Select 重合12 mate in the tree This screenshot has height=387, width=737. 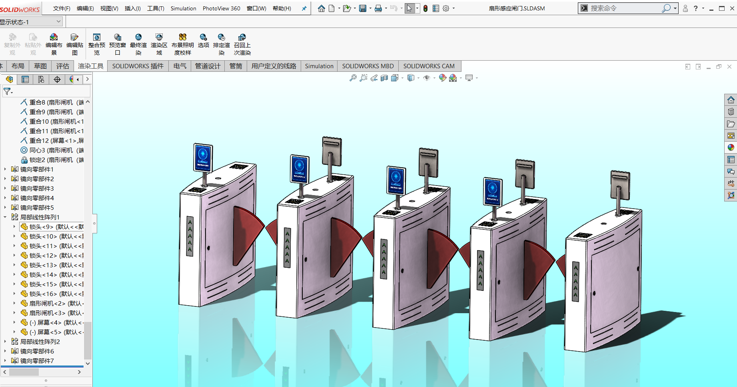[x=52, y=140]
